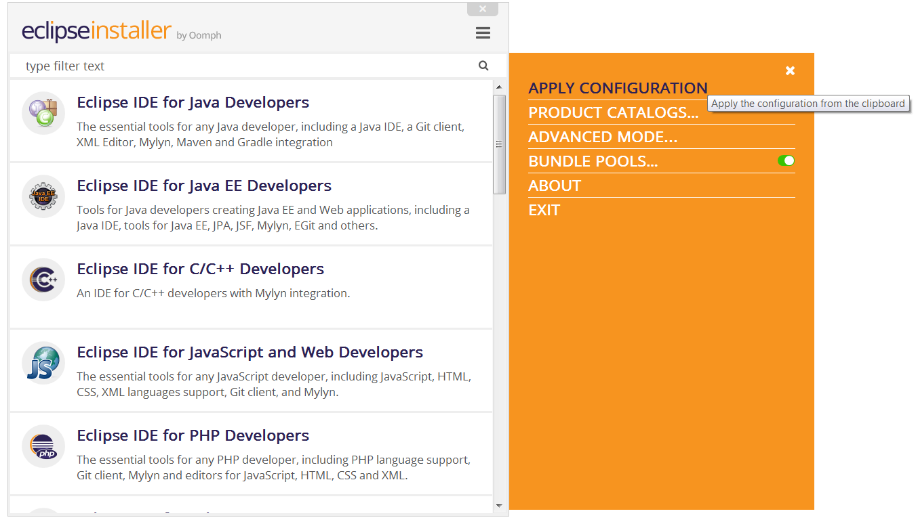This screenshot has height=524, width=916.
Task: Select Apply Configuration menu entry
Action: click(618, 88)
